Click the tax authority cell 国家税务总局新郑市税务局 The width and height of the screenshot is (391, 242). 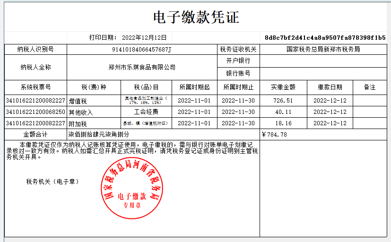[323, 49]
